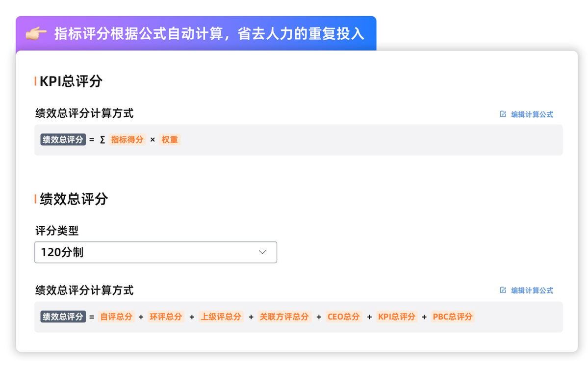Select the 关联方评总分 formula tag

[284, 317]
